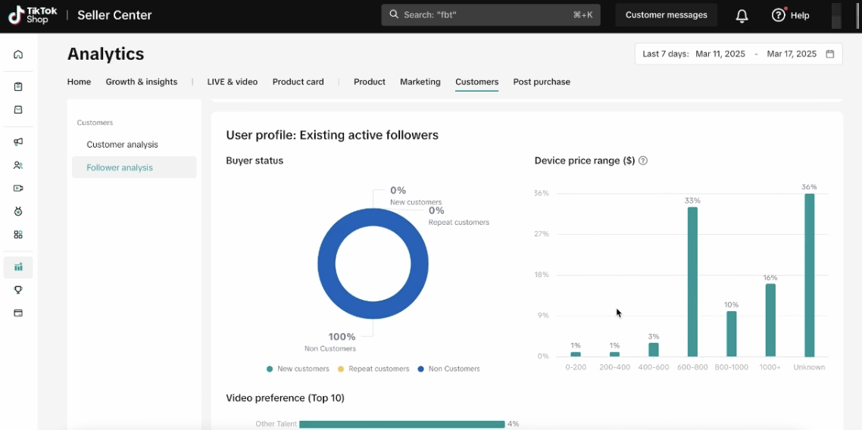Select the bar chart analytics sidebar icon

(18, 267)
